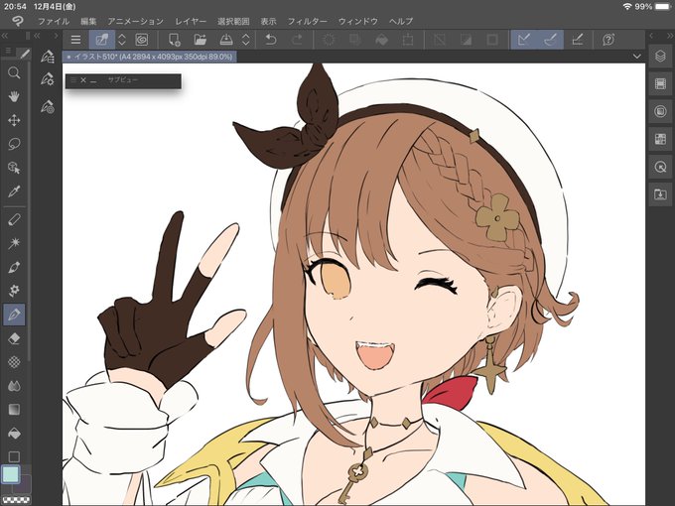Screen dimensions: 675x506
Task: Select the Zoom magnifier tool
Action: tap(14, 72)
